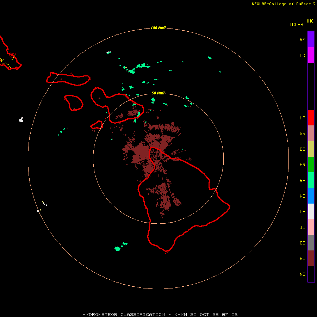This screenshot has width=317, height=317.
Task: Click the 20 OCT 25 date
Action: 205,315
